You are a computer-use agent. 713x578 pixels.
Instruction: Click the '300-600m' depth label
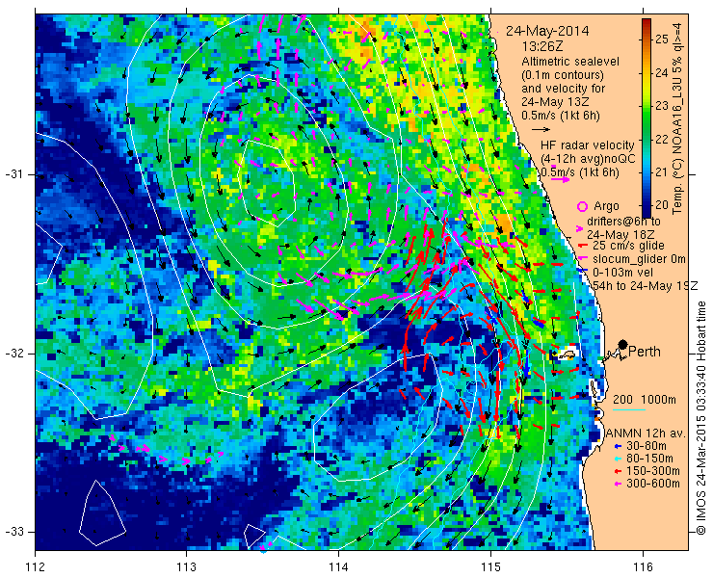pyautogui.click(x=653, y=484)
